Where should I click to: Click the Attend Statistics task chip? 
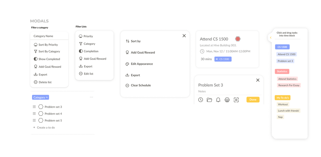coord(287,79)
